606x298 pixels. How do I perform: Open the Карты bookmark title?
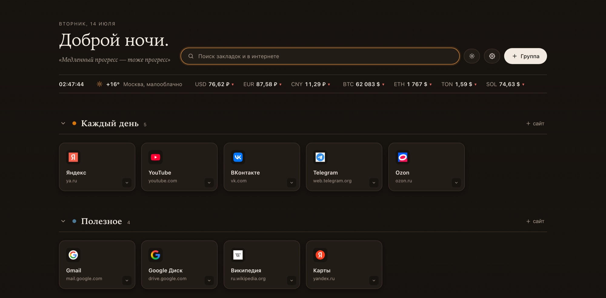coord(322,270)
